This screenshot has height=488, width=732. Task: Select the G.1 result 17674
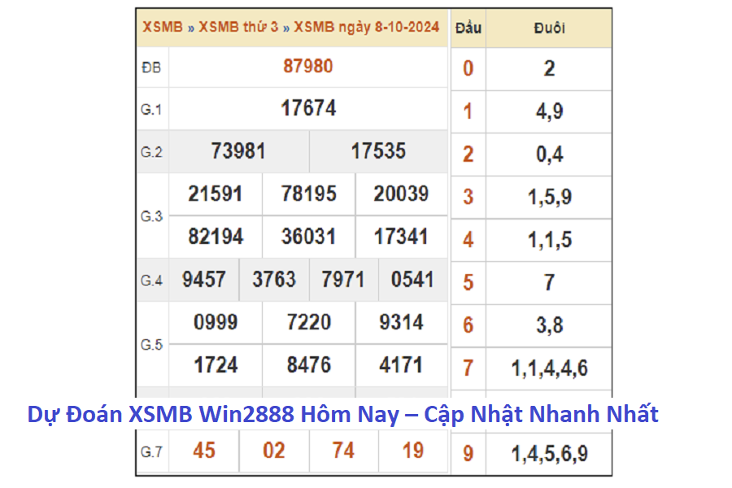(308, 108)
